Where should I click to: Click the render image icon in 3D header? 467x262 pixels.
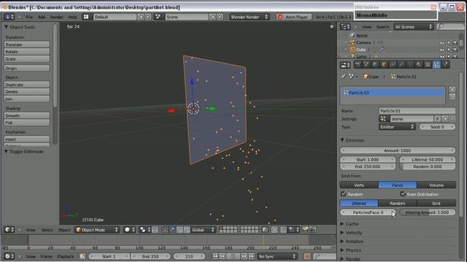coord(305,230)
